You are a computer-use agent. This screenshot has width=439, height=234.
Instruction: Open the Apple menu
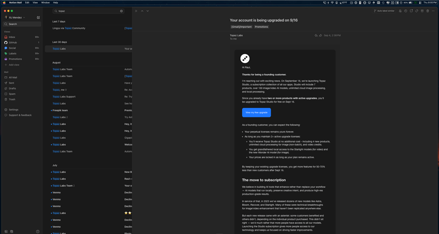tap(4, 3)
